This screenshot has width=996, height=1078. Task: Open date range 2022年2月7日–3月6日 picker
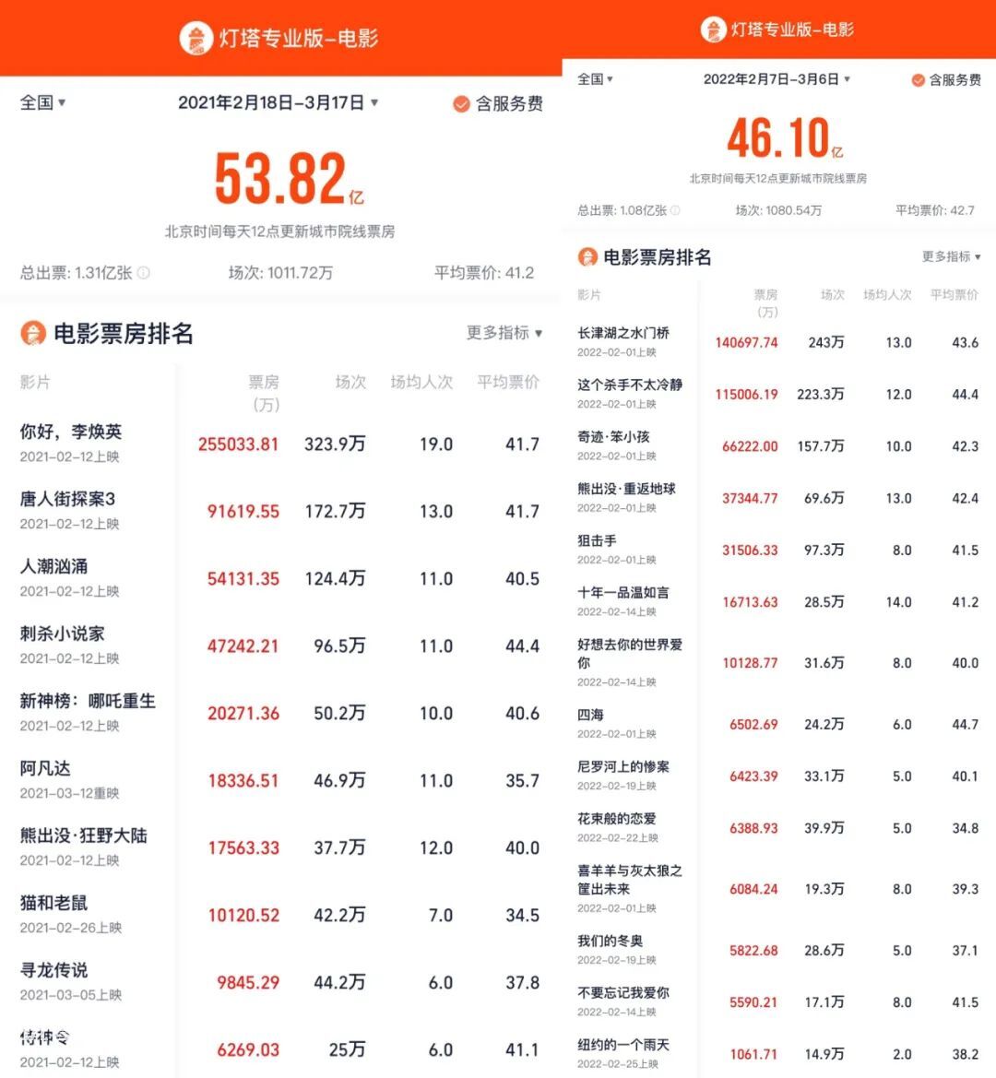[777, 79]
